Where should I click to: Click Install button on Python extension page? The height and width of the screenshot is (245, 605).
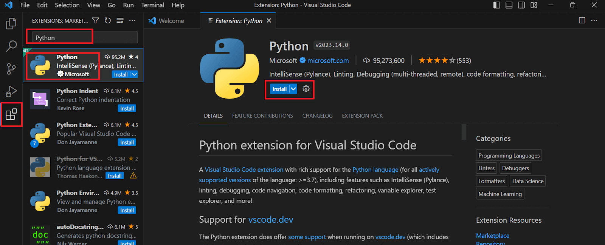click(x=279, y=89)
